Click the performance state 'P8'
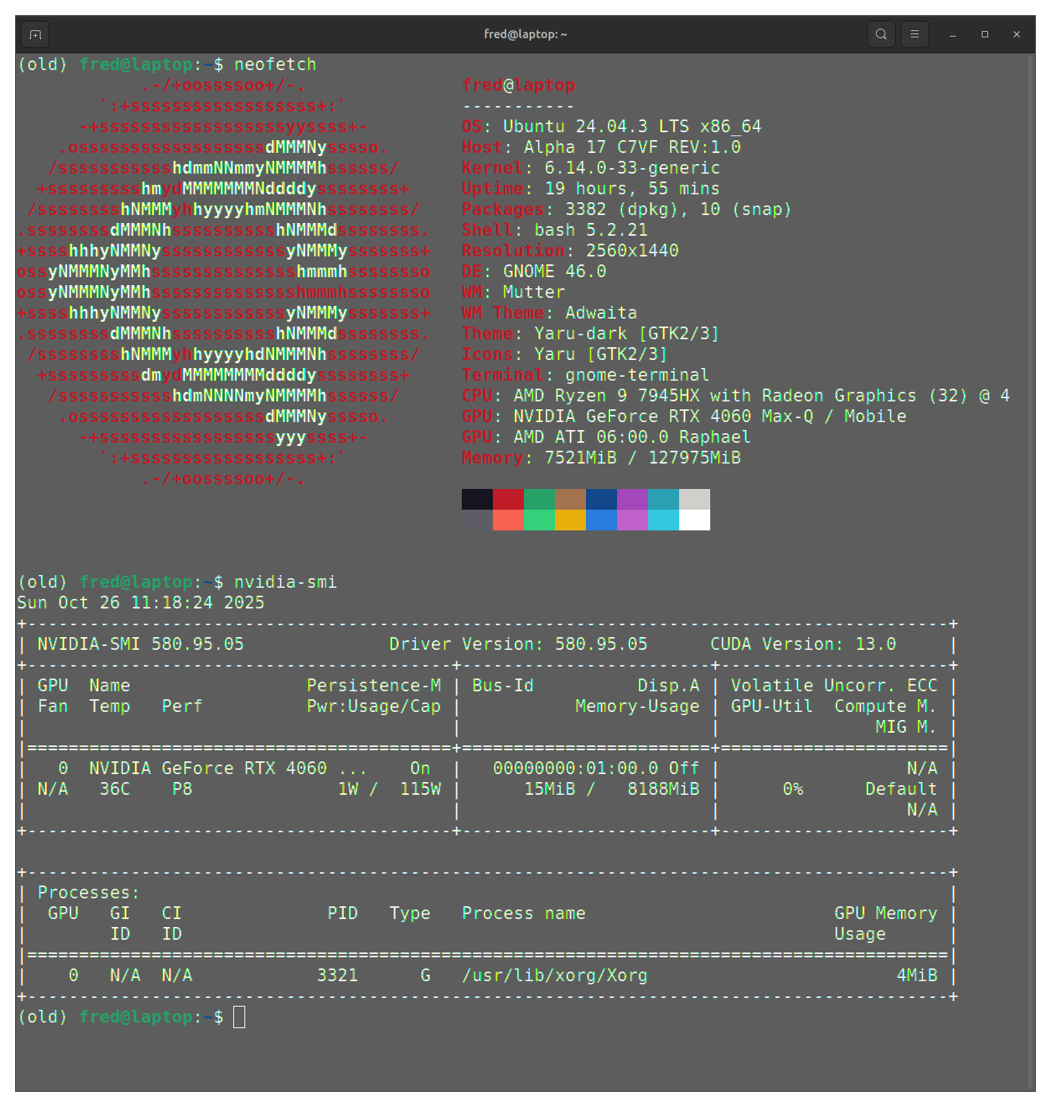The width and height of the screenshot is (1051, 1107). coord(182,789)
